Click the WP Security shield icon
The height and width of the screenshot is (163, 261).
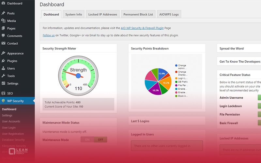3,101
